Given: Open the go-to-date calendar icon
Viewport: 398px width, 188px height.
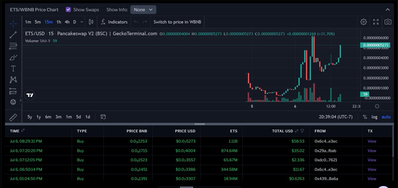Looking at the screenshot, I should coord(103,117).
